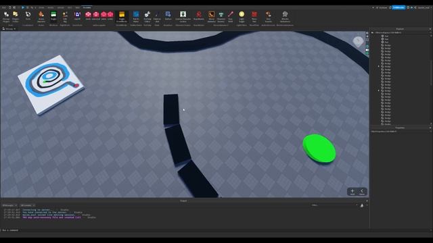The width and height of the screenshot is (433, 243).
Task: Open the Moon Animator plugin
Action: click(x=212, y=16)
